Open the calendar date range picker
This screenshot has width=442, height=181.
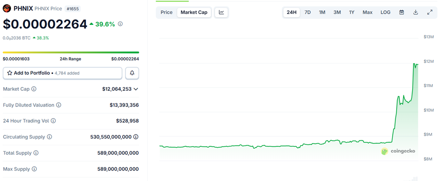coord(401,12)
